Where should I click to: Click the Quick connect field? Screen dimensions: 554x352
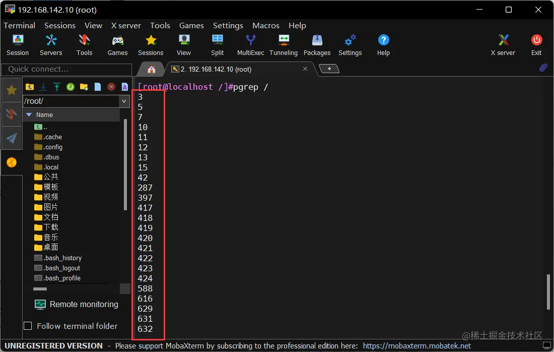[x=67, y=69]
